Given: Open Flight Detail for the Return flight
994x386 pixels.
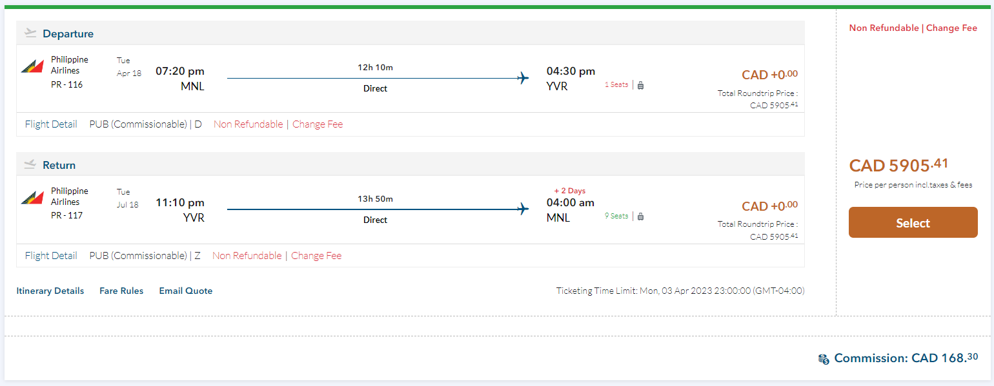Looking at the screenshot, I should [51, 256].
